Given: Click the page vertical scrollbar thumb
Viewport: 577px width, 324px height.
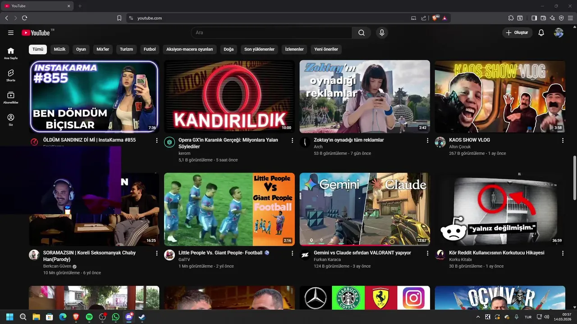Looking at the screenshot, I should [574, 178].
